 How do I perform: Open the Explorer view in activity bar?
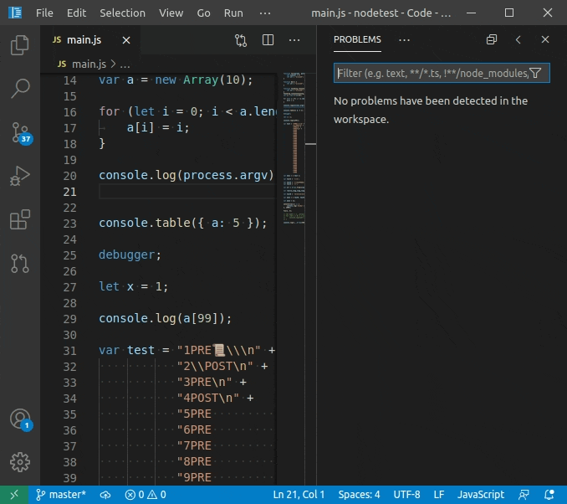coord(20,45)
